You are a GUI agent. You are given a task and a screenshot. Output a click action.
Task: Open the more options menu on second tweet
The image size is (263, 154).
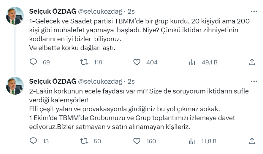coord(254,81)
